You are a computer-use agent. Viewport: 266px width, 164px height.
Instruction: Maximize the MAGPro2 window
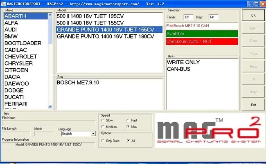click(256, 4)
